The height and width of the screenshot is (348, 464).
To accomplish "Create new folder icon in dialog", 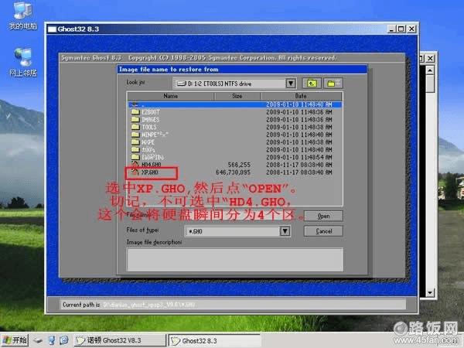I will point(333,84).
